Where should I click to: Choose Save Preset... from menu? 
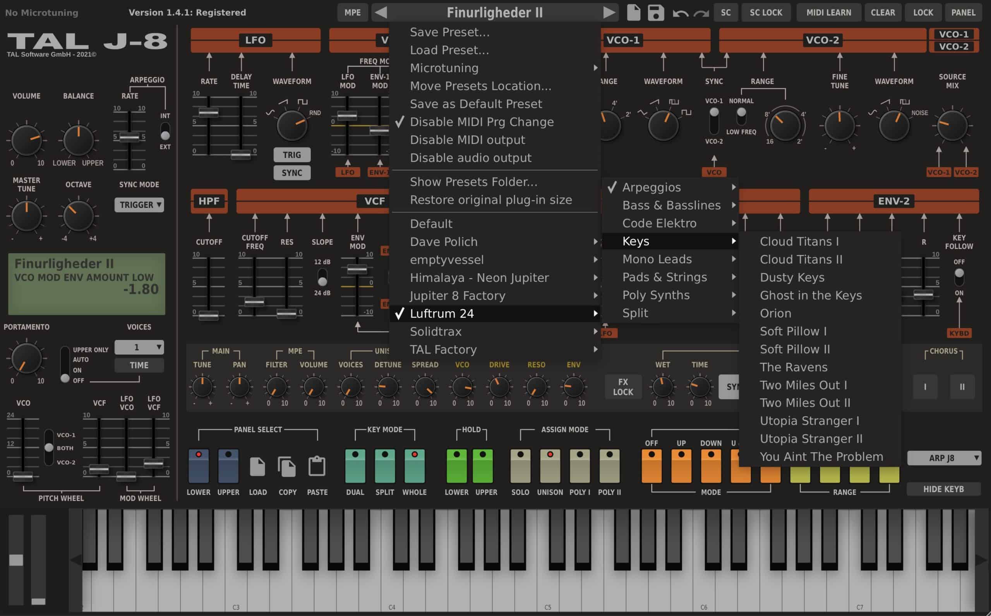[x=494, y=32]
